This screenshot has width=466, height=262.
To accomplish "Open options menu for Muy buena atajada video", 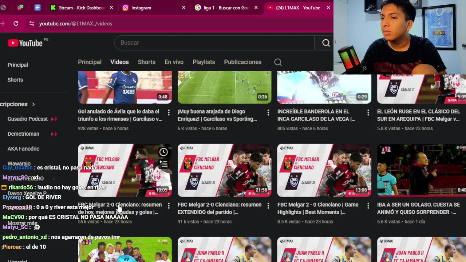I will (x=268, y=113).
